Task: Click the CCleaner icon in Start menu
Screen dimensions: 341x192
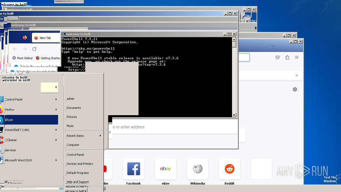Action: (x=1, y=140)
